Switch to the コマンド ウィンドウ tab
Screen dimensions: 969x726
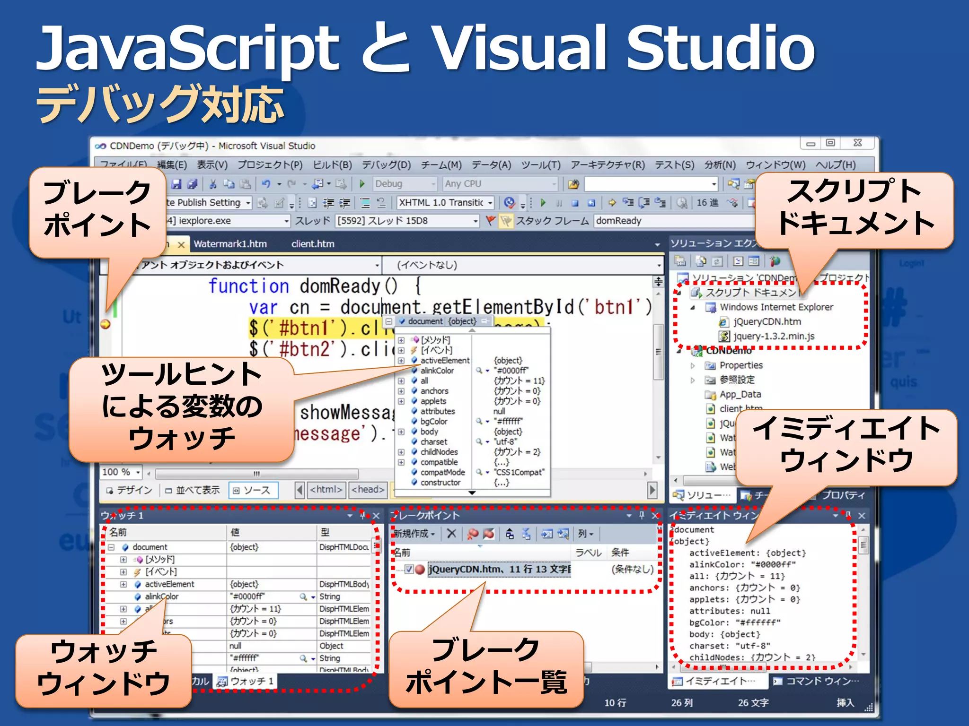817,681
